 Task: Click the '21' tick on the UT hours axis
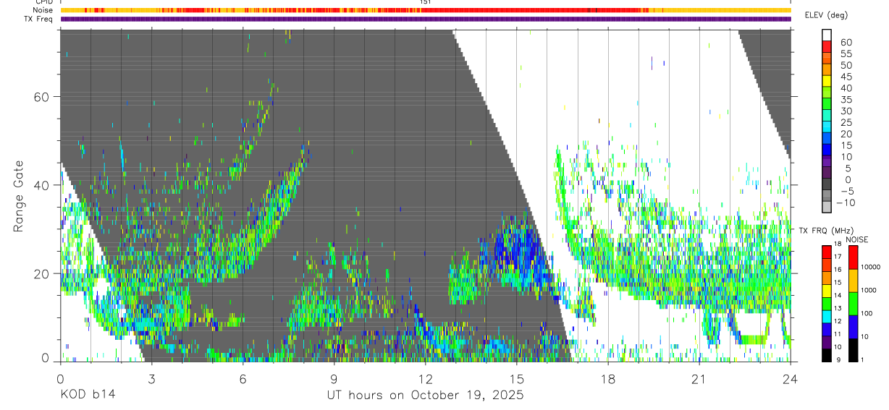click(x=699, y=379)
